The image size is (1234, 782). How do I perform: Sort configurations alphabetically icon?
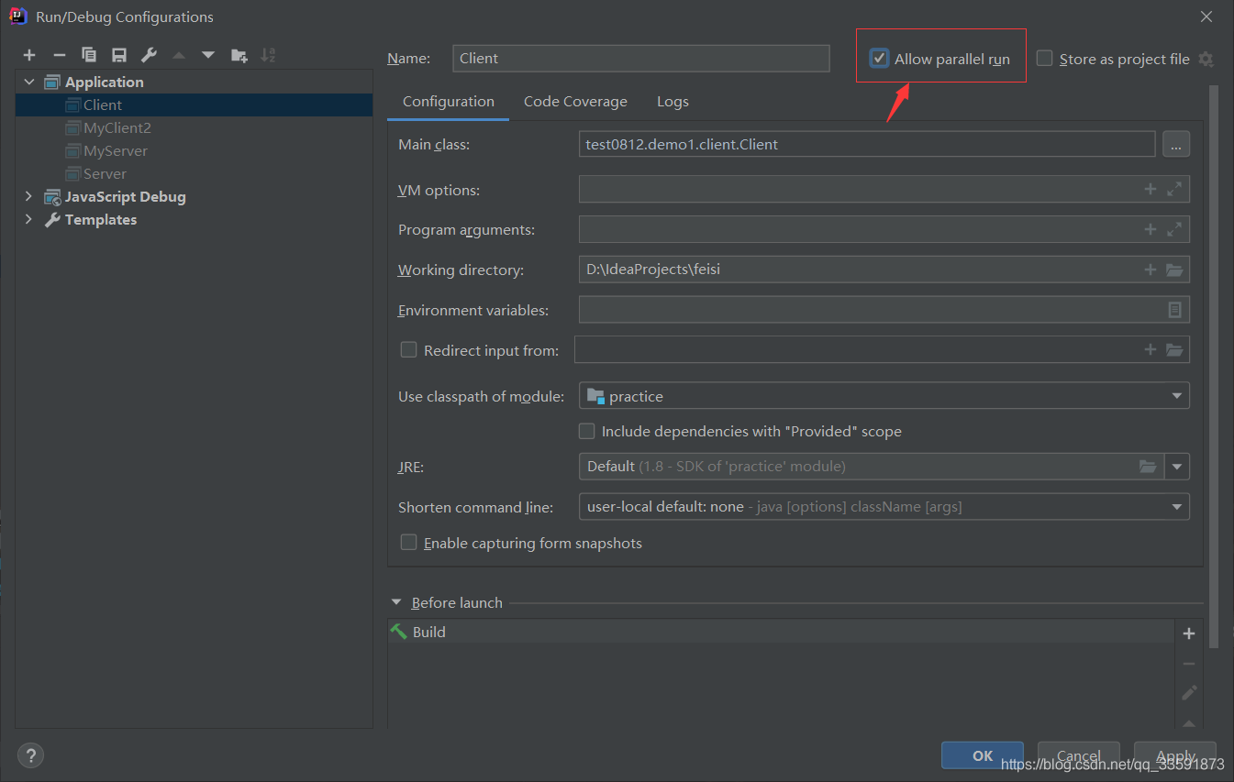(268, 55)
